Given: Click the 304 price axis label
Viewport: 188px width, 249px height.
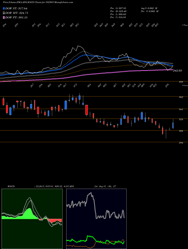Looking at the screenshot, I should (x=181, y=131).
